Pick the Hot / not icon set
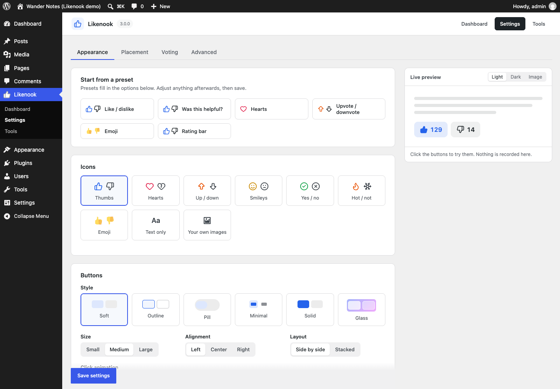This screenshot has height=389, width=560. coord(362,191)
